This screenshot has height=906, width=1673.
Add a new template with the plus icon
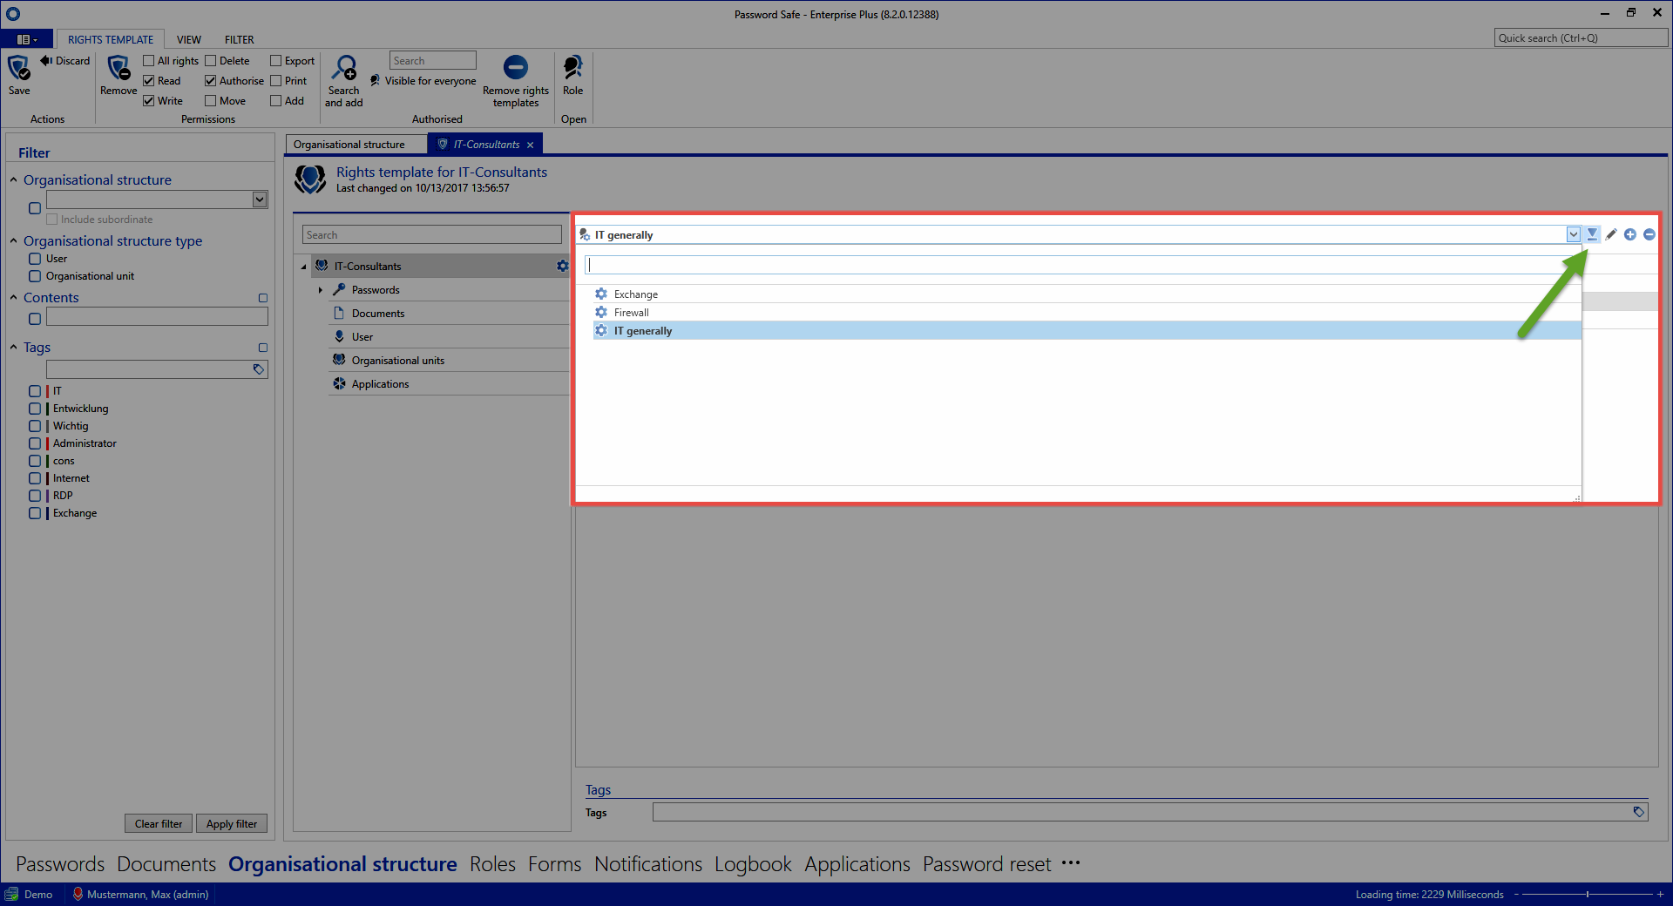coord(1630,234)
